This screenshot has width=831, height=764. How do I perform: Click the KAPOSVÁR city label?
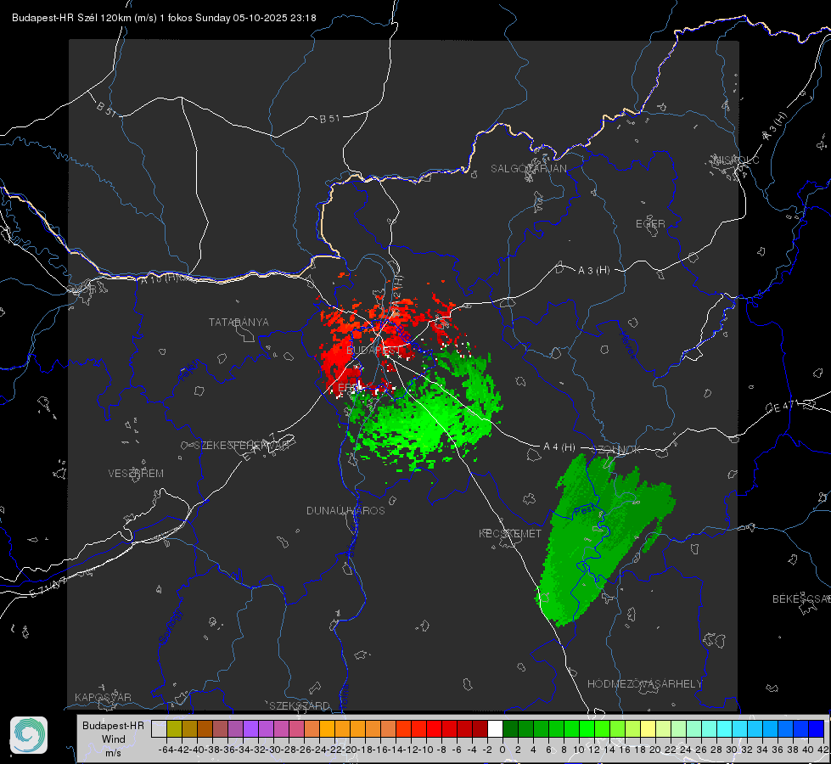coord(103,697)
